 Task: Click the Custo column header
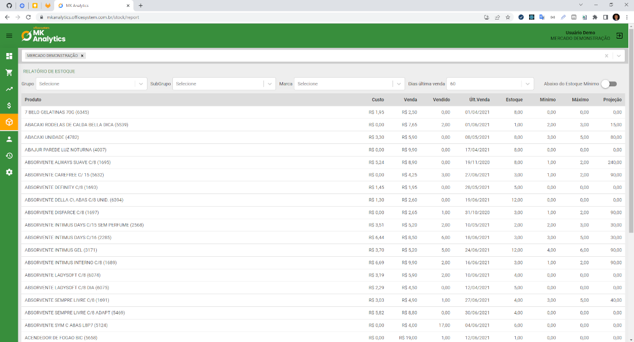pyautogui.click(x=378, y=99)
